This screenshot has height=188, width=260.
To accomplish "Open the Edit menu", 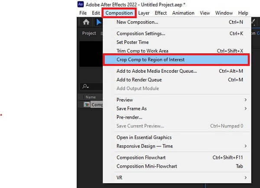I will (96, 13).
